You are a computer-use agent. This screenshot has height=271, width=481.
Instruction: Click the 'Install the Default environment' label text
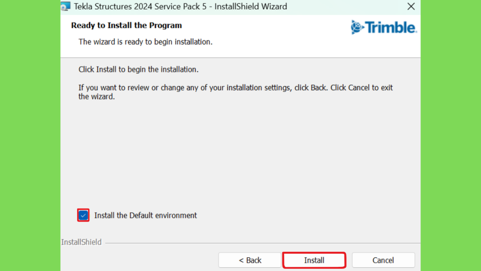coord(146,215)
